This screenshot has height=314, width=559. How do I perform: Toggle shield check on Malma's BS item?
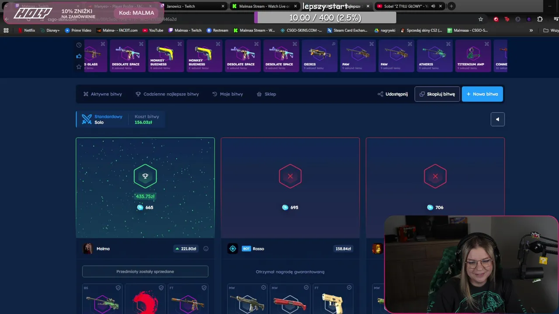tap(118, 288)
